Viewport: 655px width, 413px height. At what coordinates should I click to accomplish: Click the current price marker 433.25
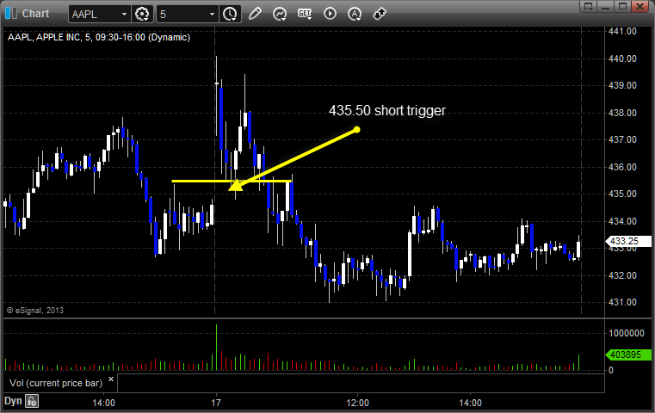tap(627, 241)
